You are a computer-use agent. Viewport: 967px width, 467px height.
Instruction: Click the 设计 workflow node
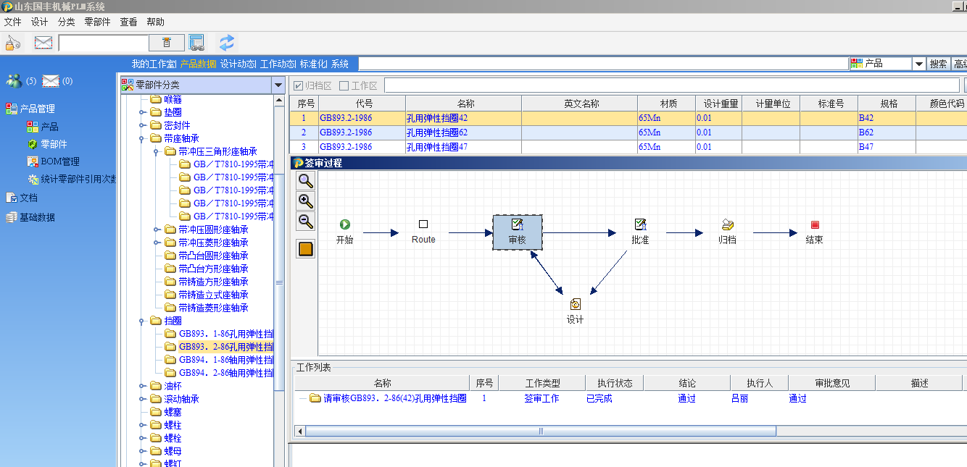point(575,311)
